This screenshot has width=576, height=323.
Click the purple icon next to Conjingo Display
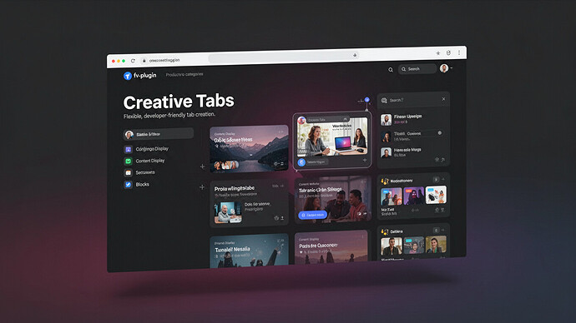(129, 149)
